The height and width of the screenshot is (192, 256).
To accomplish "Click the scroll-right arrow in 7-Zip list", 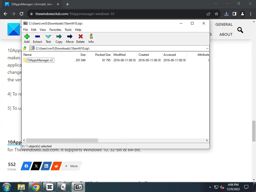I will coord(207,140).
